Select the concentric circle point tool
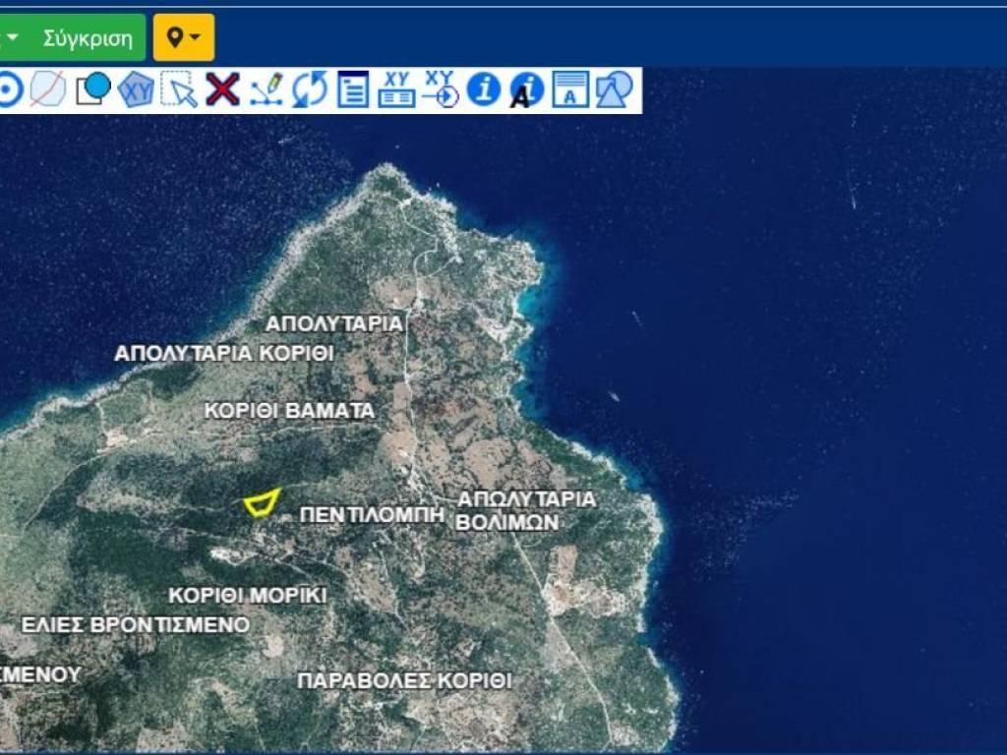1007x755 pixels. click(x=9, y=90)
